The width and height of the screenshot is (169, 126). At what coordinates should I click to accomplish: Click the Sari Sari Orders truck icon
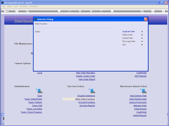click(x=92, y=91)
